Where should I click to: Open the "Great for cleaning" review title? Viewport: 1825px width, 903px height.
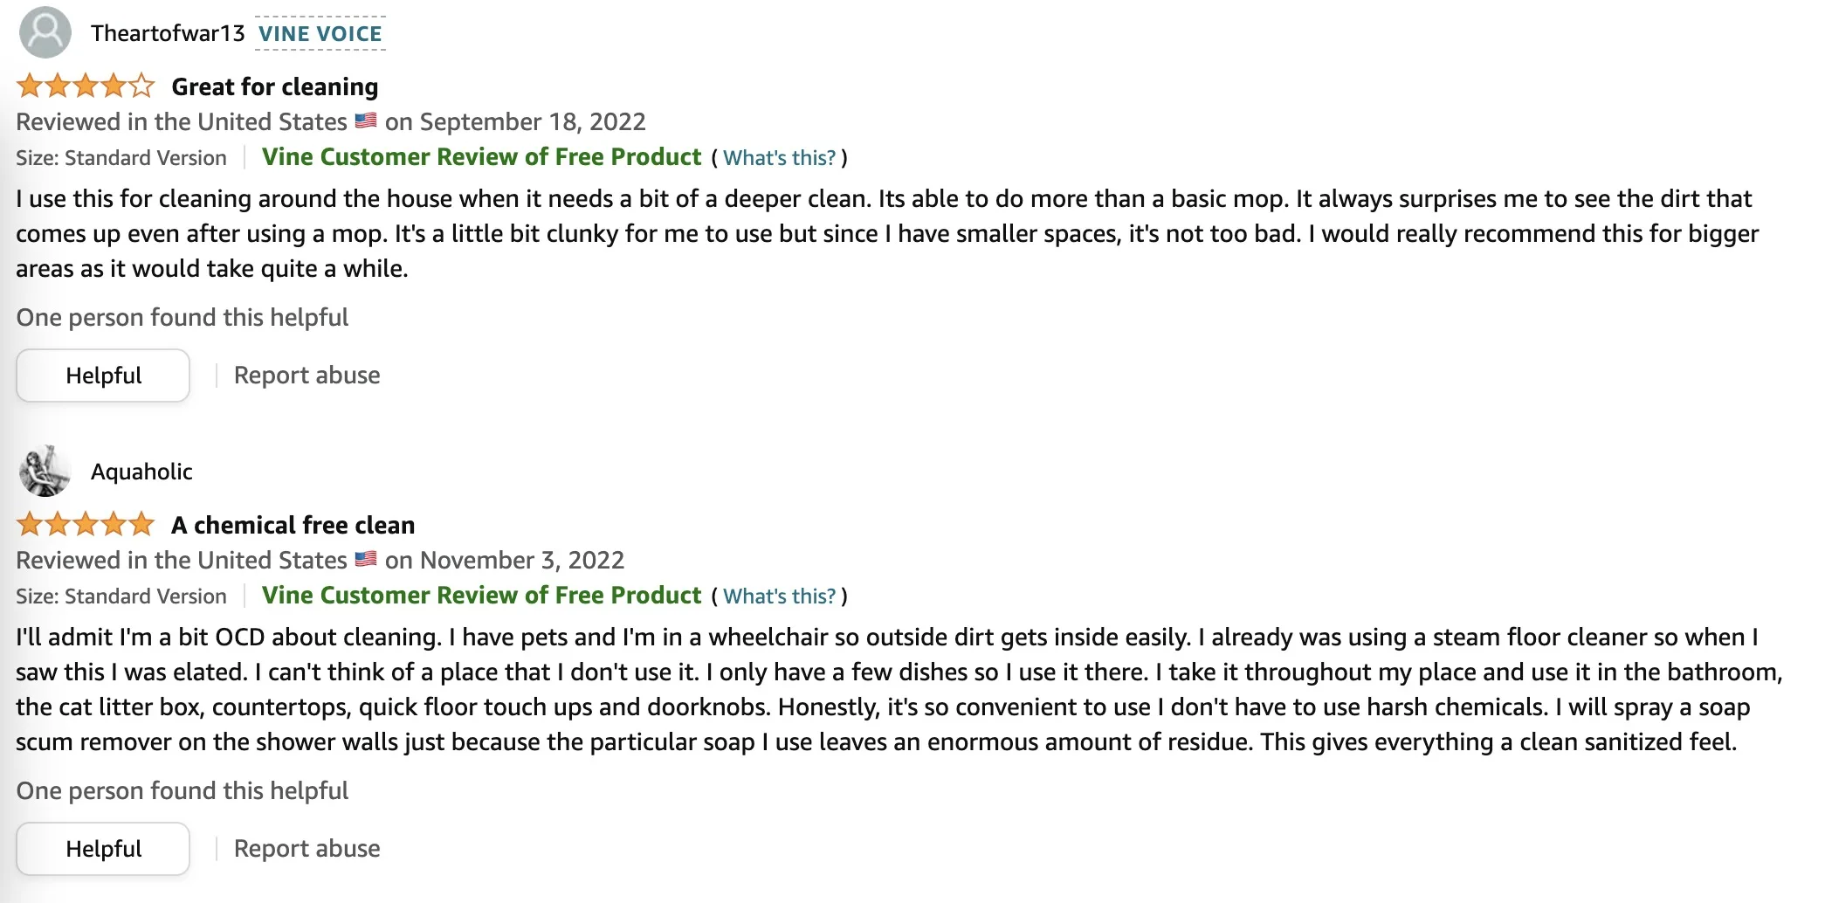275,86
